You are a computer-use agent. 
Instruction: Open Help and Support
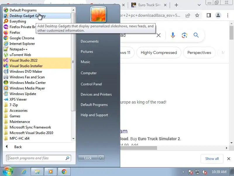[x=94, y=115]
